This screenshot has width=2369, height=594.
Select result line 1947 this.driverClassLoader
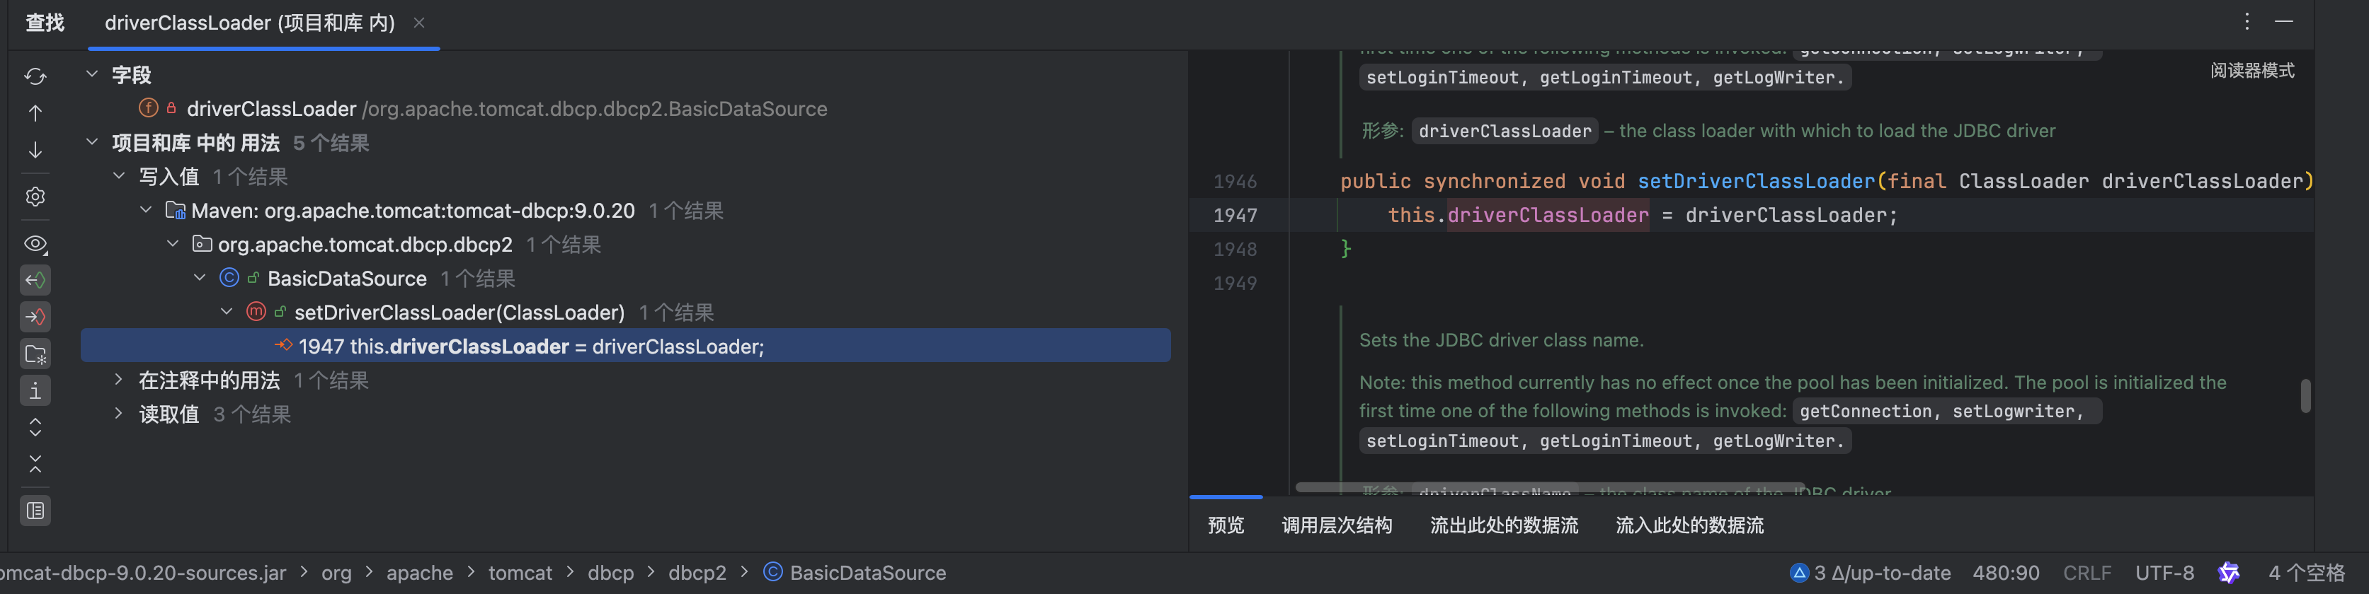pos(625,345)
